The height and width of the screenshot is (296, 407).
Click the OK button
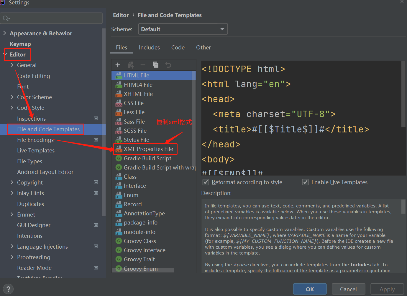[309, 289]
